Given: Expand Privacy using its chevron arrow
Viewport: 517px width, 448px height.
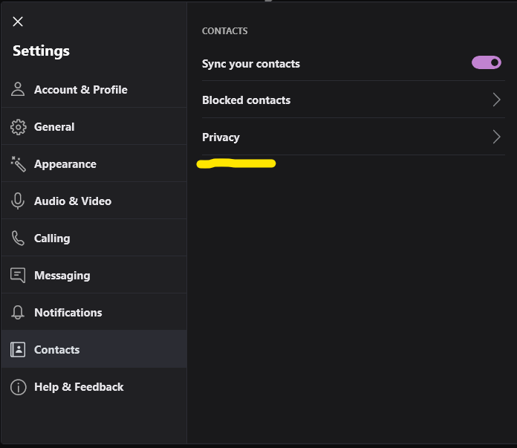Looking at the screenshot, I should tap(496, 137).
